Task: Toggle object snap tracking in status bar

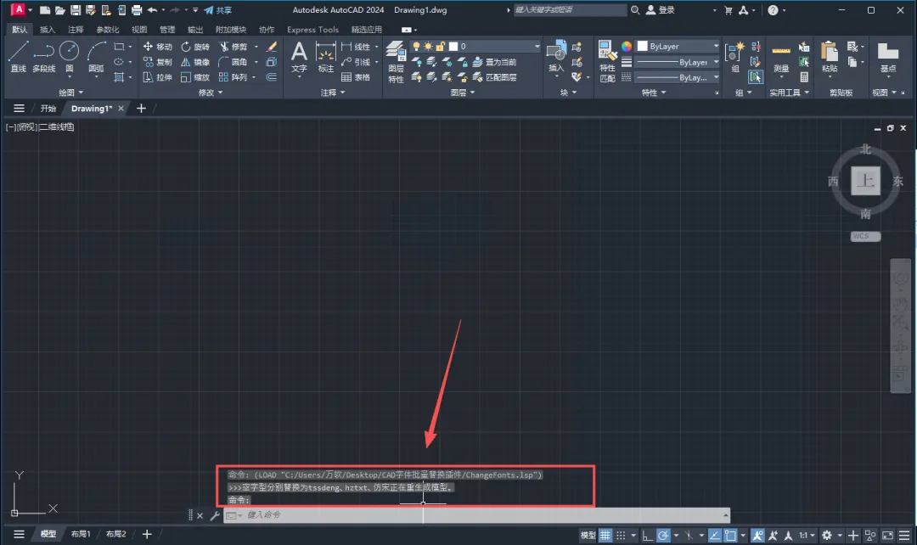Action: [715, 535]
